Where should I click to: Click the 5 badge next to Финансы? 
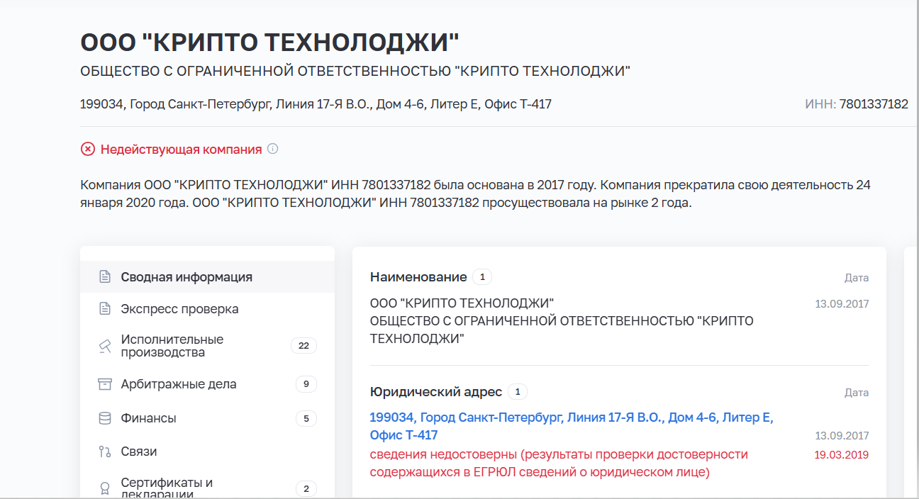pyautogui.click(x=306, y=418)
